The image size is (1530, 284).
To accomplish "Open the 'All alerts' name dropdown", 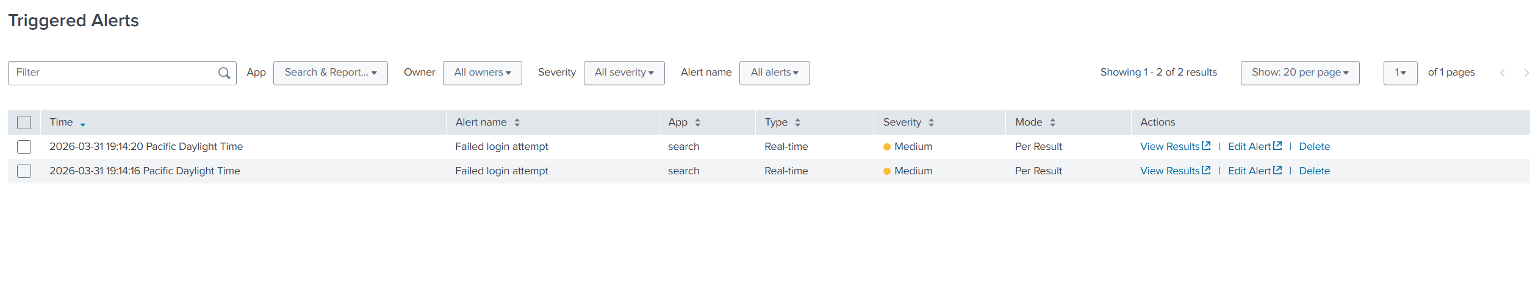I will 774,73.
